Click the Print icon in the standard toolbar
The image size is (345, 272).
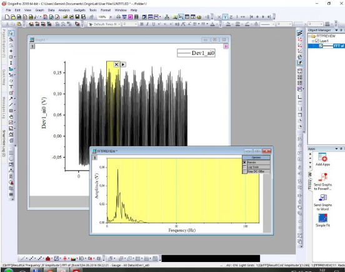[118, 17]
